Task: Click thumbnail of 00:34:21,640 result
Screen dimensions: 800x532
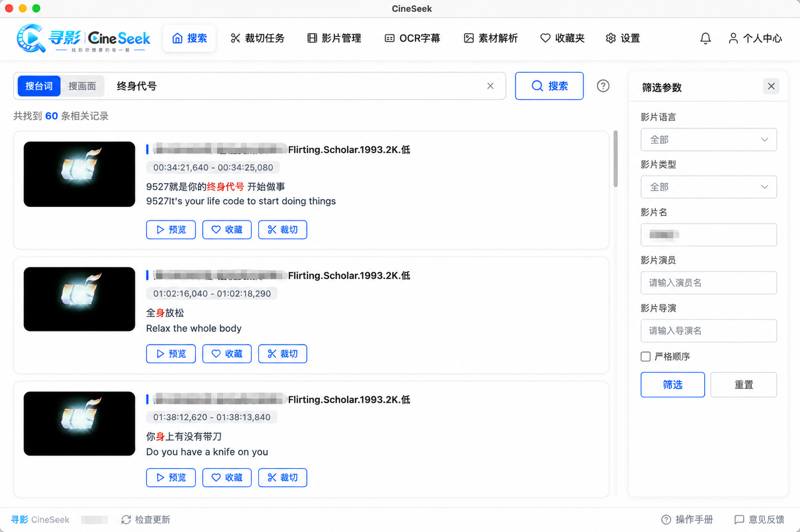Action: pyautogui.click(x=79, y=174)
